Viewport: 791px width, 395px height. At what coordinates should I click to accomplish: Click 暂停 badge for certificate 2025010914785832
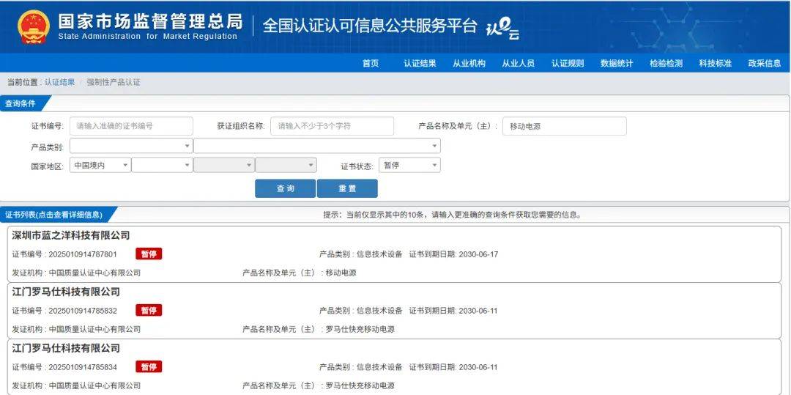[149, 310]
